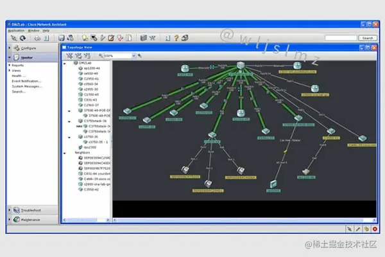Image resolution: width=385 pixels, height=257 pixels.
Task: Select the router node at top left of topology
Action: (x=185, y=68)
